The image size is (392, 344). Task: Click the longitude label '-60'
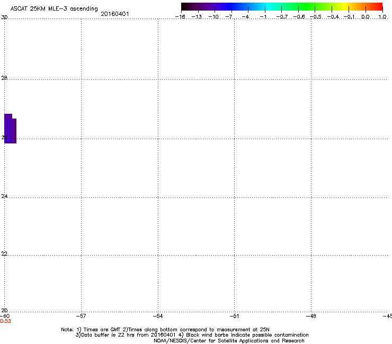[5, 316]
